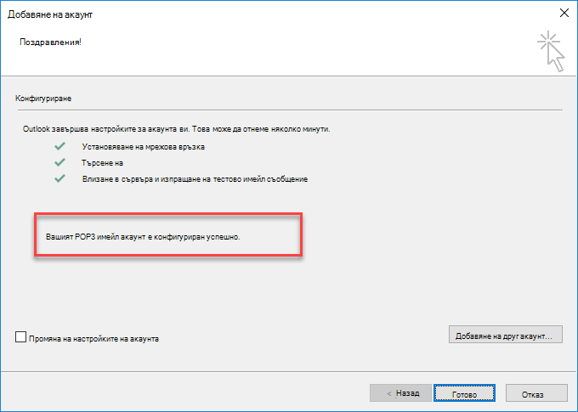Click the checkmark beside Търсене на
578x412 pixels.
click(59, 162)
